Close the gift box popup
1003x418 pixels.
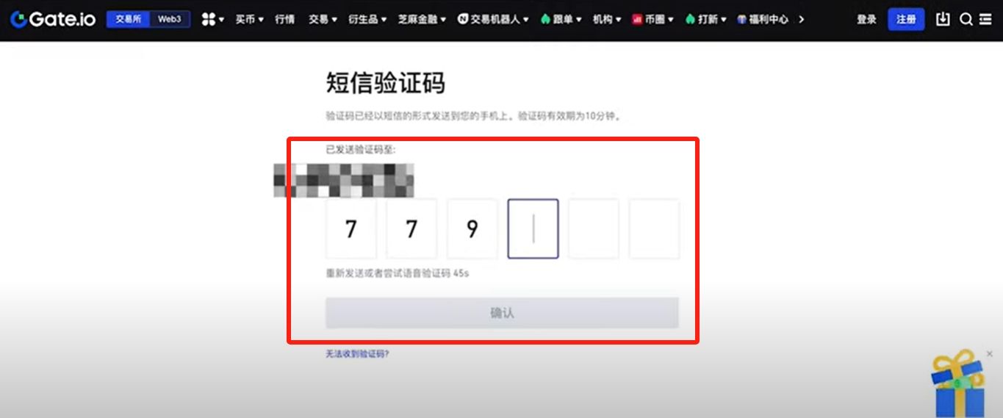[989, 354]
